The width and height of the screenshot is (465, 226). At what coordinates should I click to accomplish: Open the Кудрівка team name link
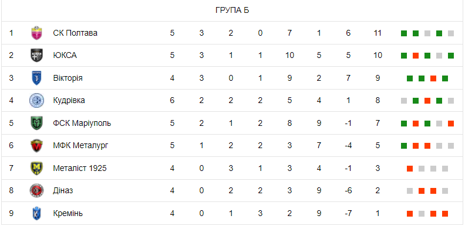pos(69,101)
